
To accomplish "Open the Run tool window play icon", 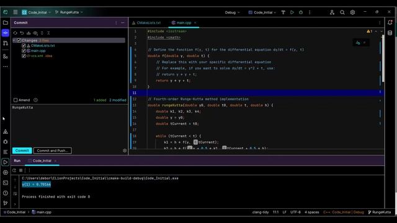I will (x=6, y=162).
